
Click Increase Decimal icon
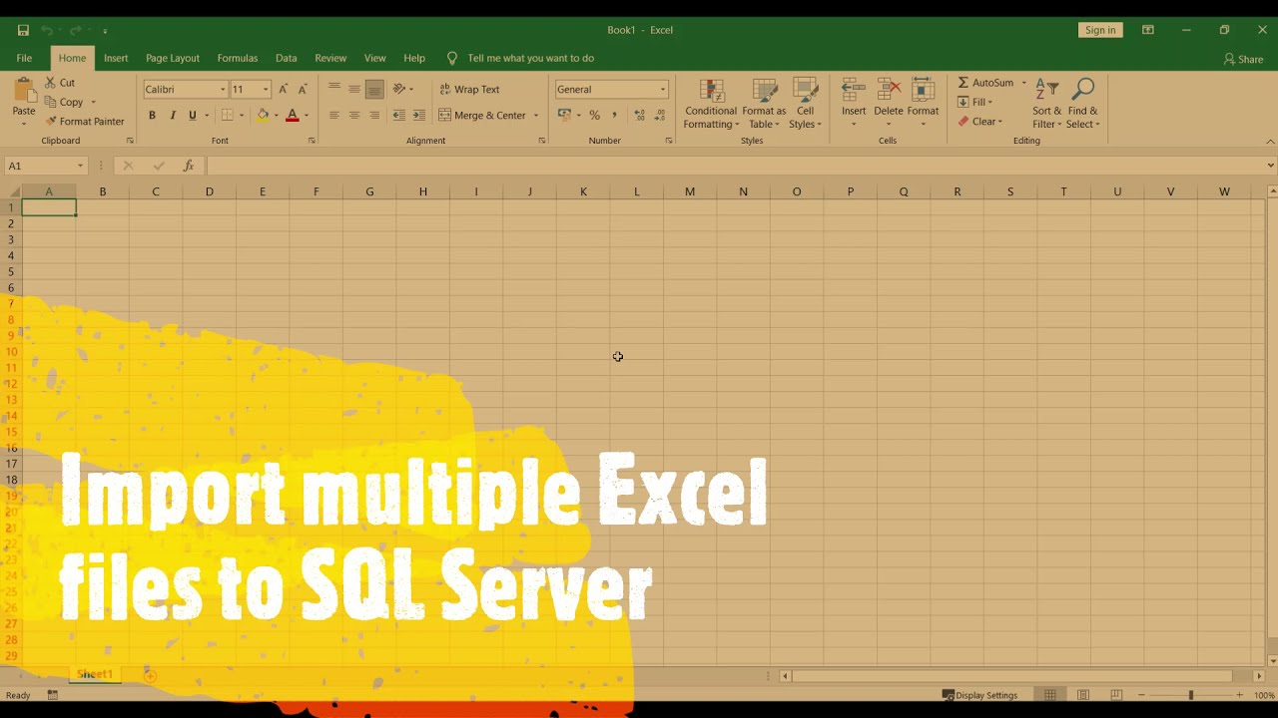click(640, 116)
